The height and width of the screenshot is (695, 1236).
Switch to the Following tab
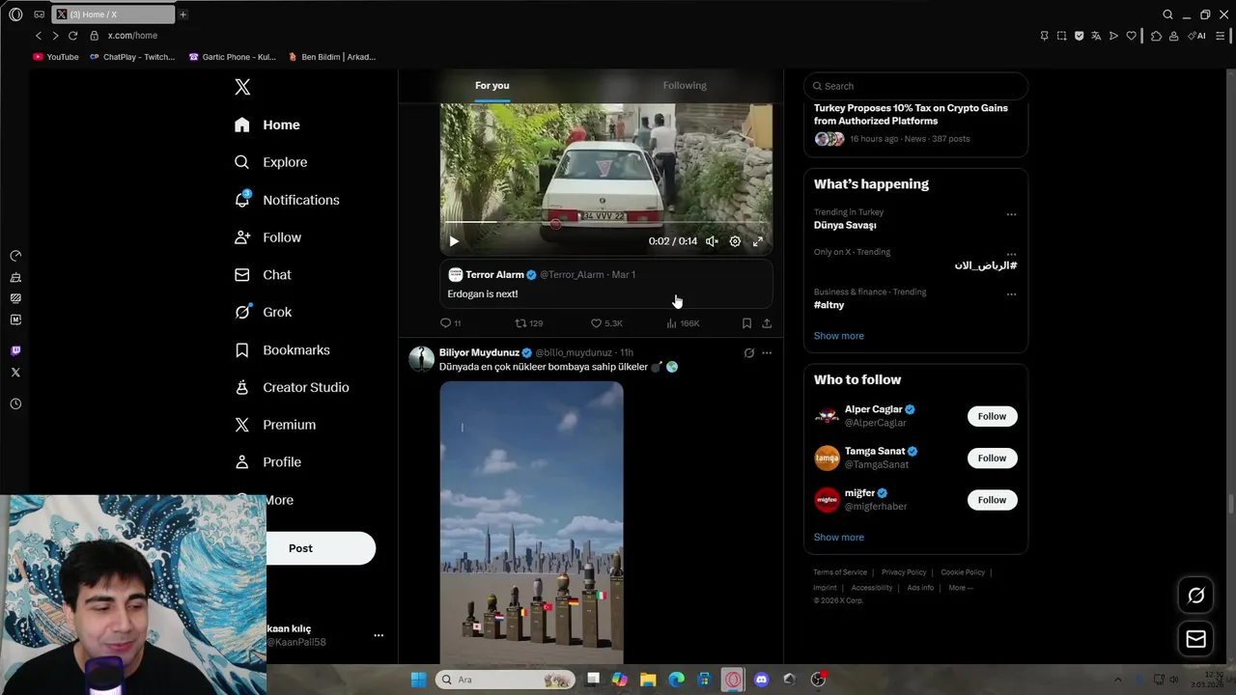[685, 86]
